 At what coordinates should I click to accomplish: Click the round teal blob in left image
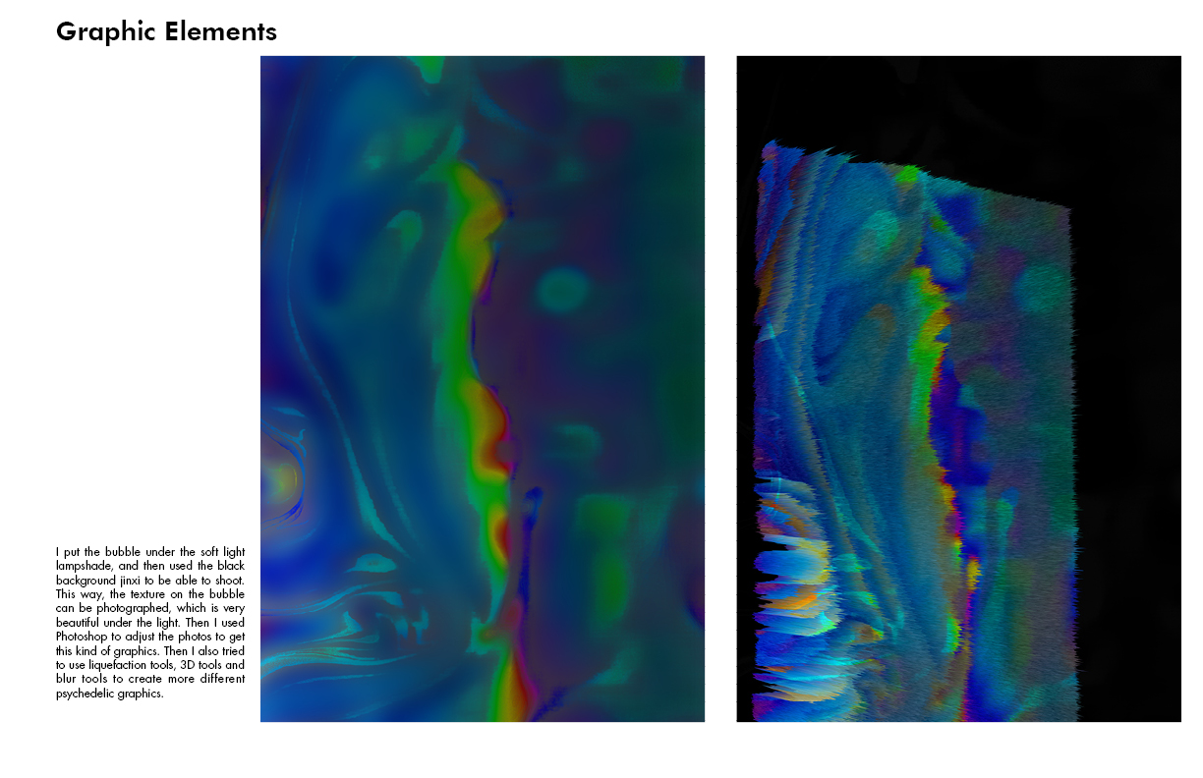coord(561,289)
